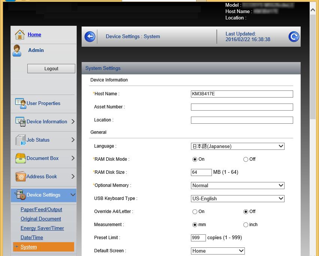Viewport: 319px width, 256px height.
Task: Go to the Home link
Action: pyautogui.click(x=34, y=34)
